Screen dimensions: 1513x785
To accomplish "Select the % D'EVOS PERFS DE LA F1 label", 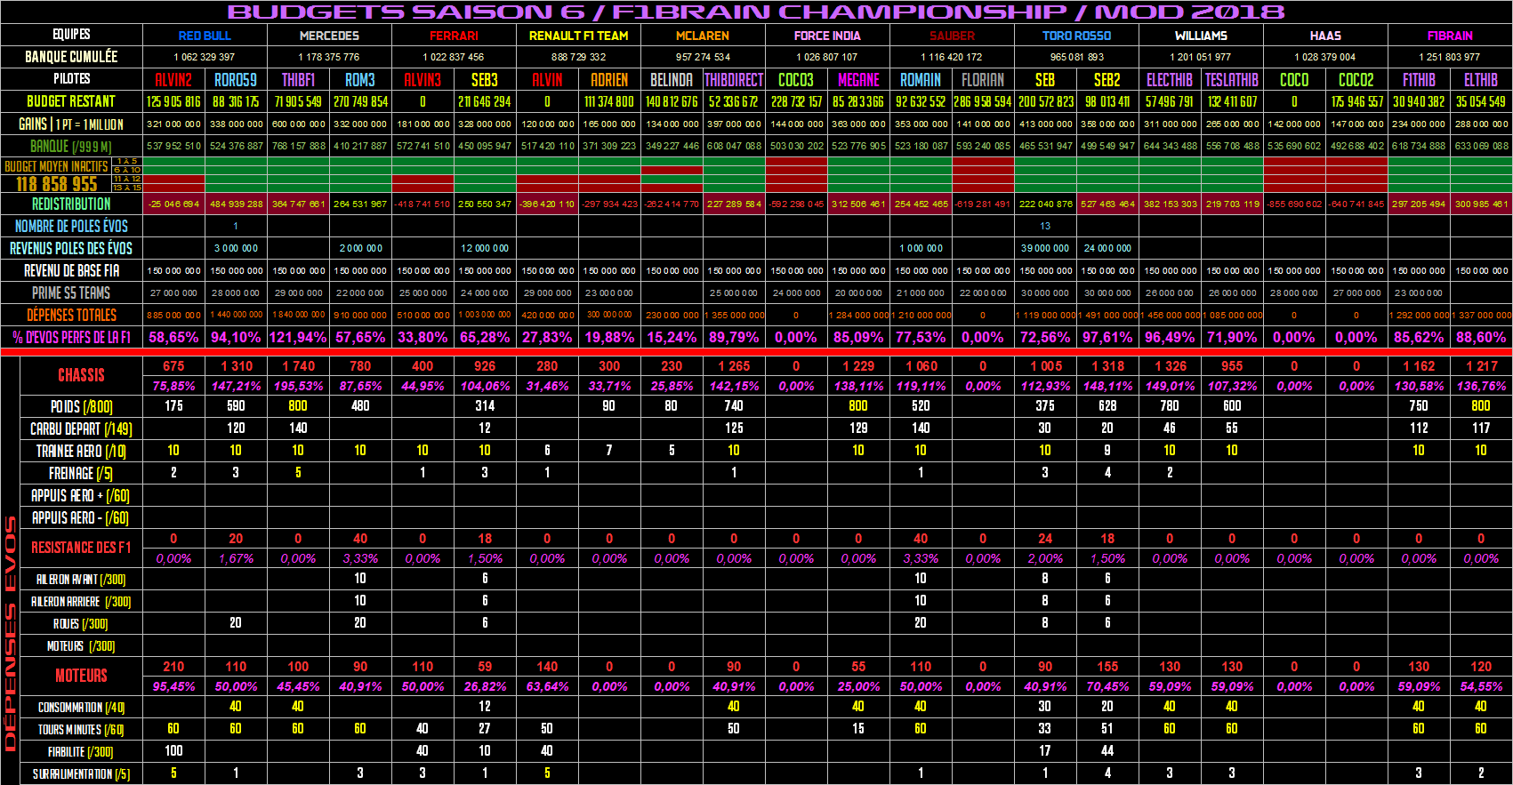I will coord(71,337).
